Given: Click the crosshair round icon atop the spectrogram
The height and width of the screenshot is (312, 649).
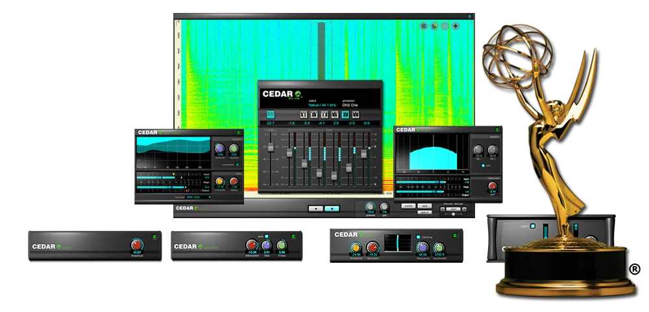Looking at the screenshot, I should tap(456, 26).
